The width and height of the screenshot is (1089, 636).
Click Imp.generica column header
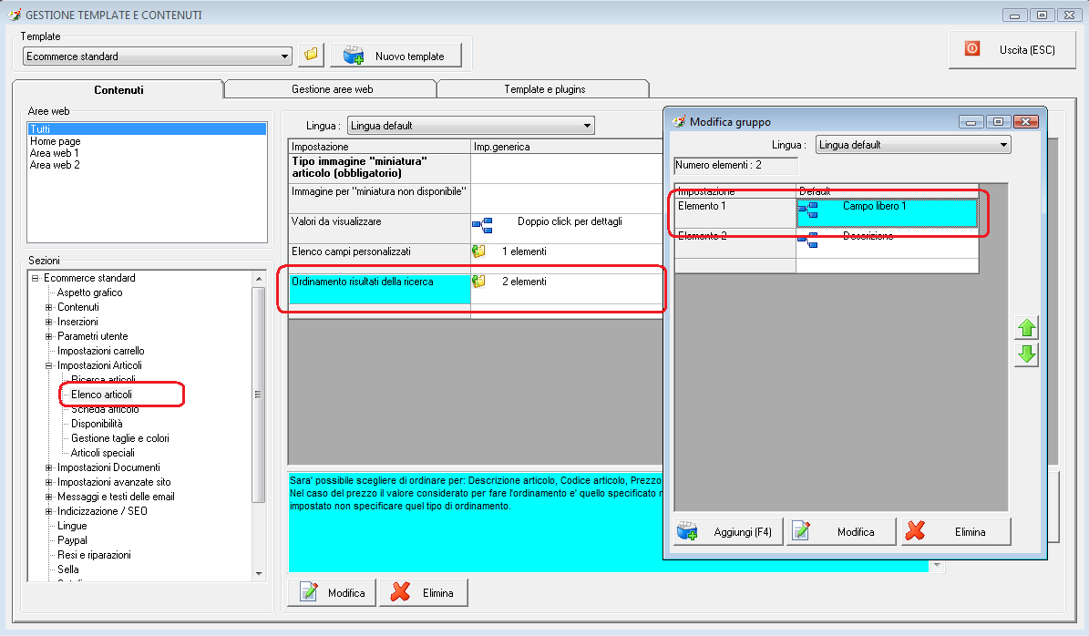click(567, 147)
